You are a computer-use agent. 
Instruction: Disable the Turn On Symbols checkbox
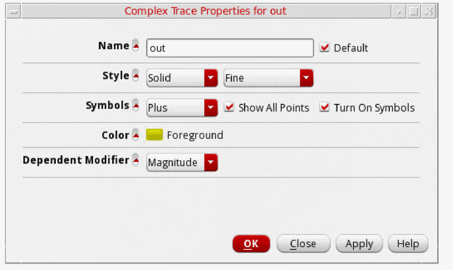324,108
